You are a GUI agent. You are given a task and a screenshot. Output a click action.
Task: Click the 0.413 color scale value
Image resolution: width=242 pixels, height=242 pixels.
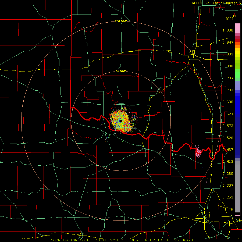228,162
